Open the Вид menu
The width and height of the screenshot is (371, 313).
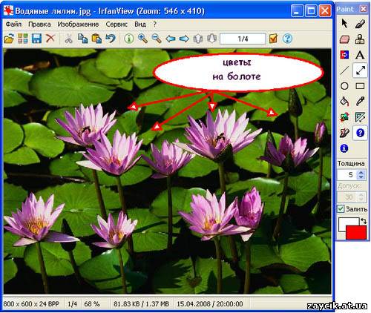coord(140,24)
